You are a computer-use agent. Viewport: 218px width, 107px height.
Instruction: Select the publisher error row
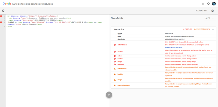[x=163, y=65]
